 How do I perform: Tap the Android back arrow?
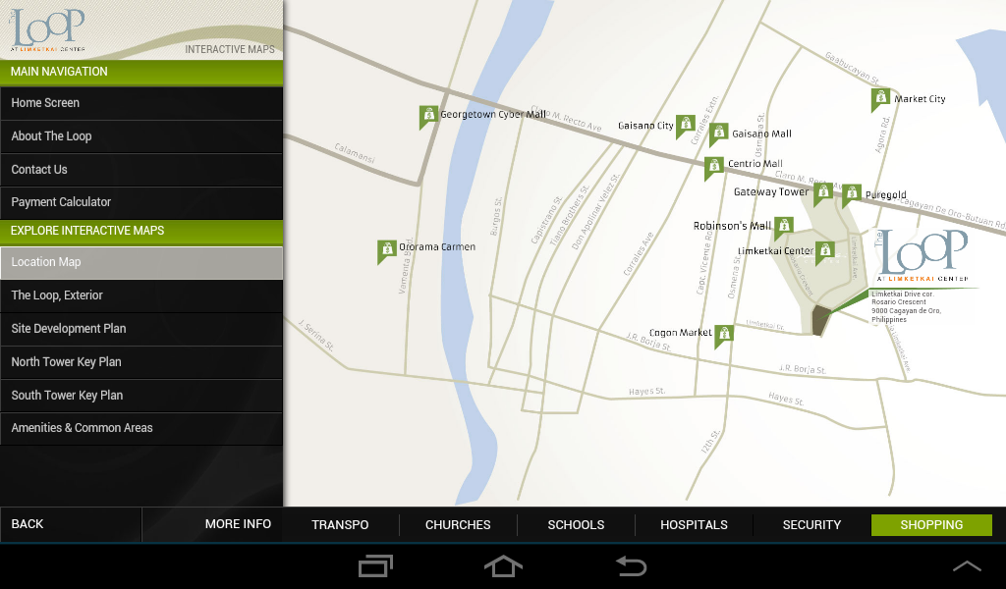point(632,565)
